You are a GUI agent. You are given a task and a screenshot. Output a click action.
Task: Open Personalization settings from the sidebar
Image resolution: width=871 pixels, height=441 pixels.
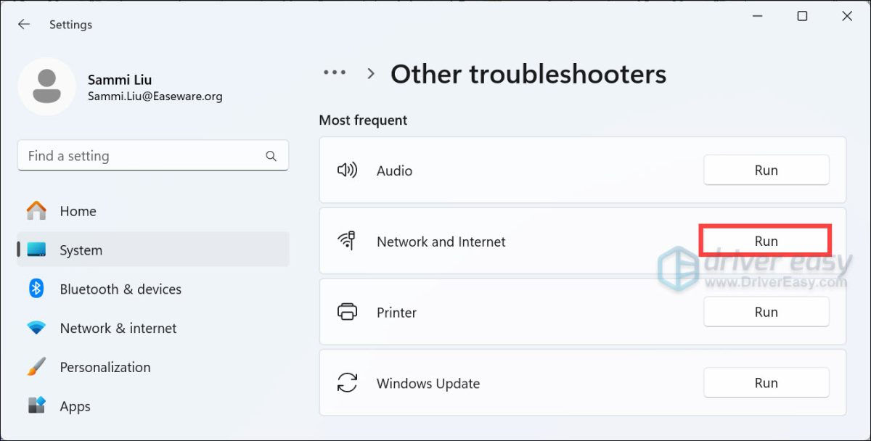[x=105, y=367]
